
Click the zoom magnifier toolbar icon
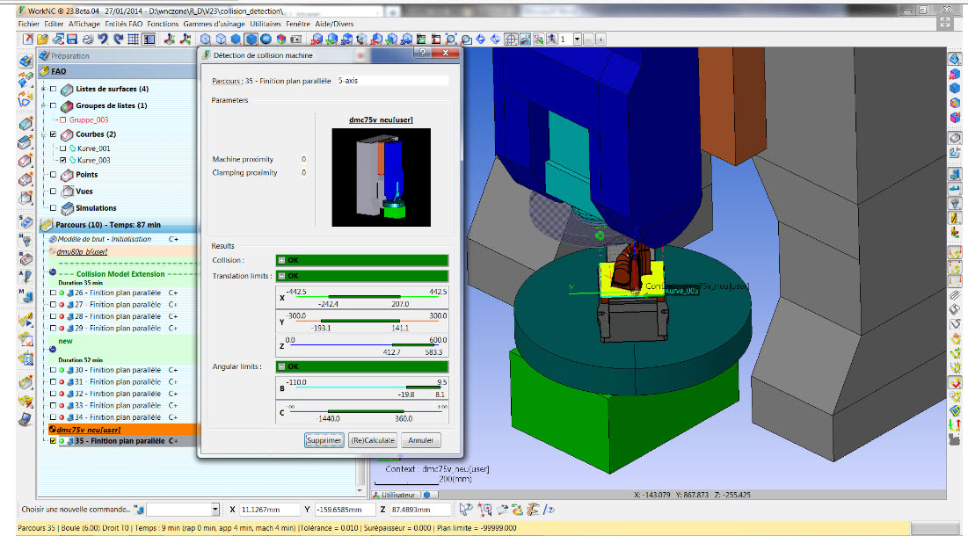(x=449, y=40)
